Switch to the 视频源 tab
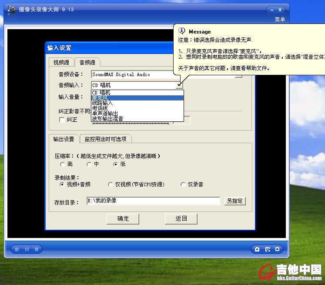Viewport: 325px width, 285px height. pos(61,62)
